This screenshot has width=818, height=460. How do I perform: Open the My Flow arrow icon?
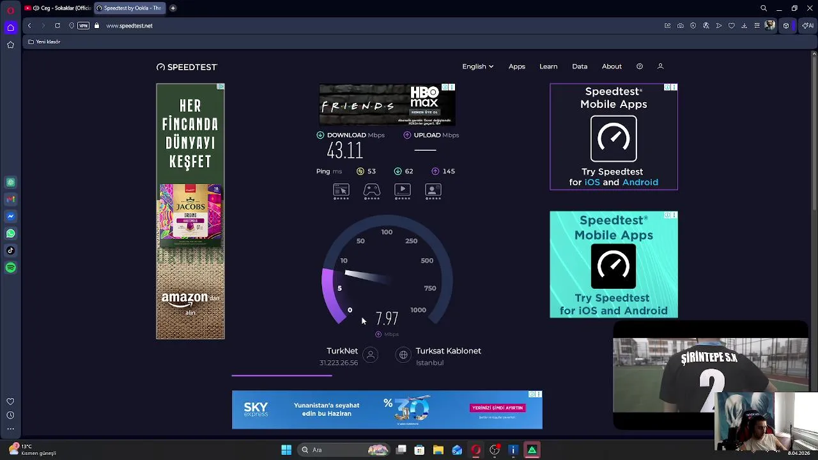coord(719,26)
